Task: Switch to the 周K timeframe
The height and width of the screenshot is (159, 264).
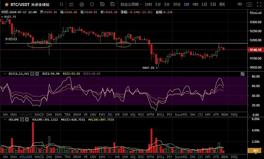Action: (x=222, y=4)
